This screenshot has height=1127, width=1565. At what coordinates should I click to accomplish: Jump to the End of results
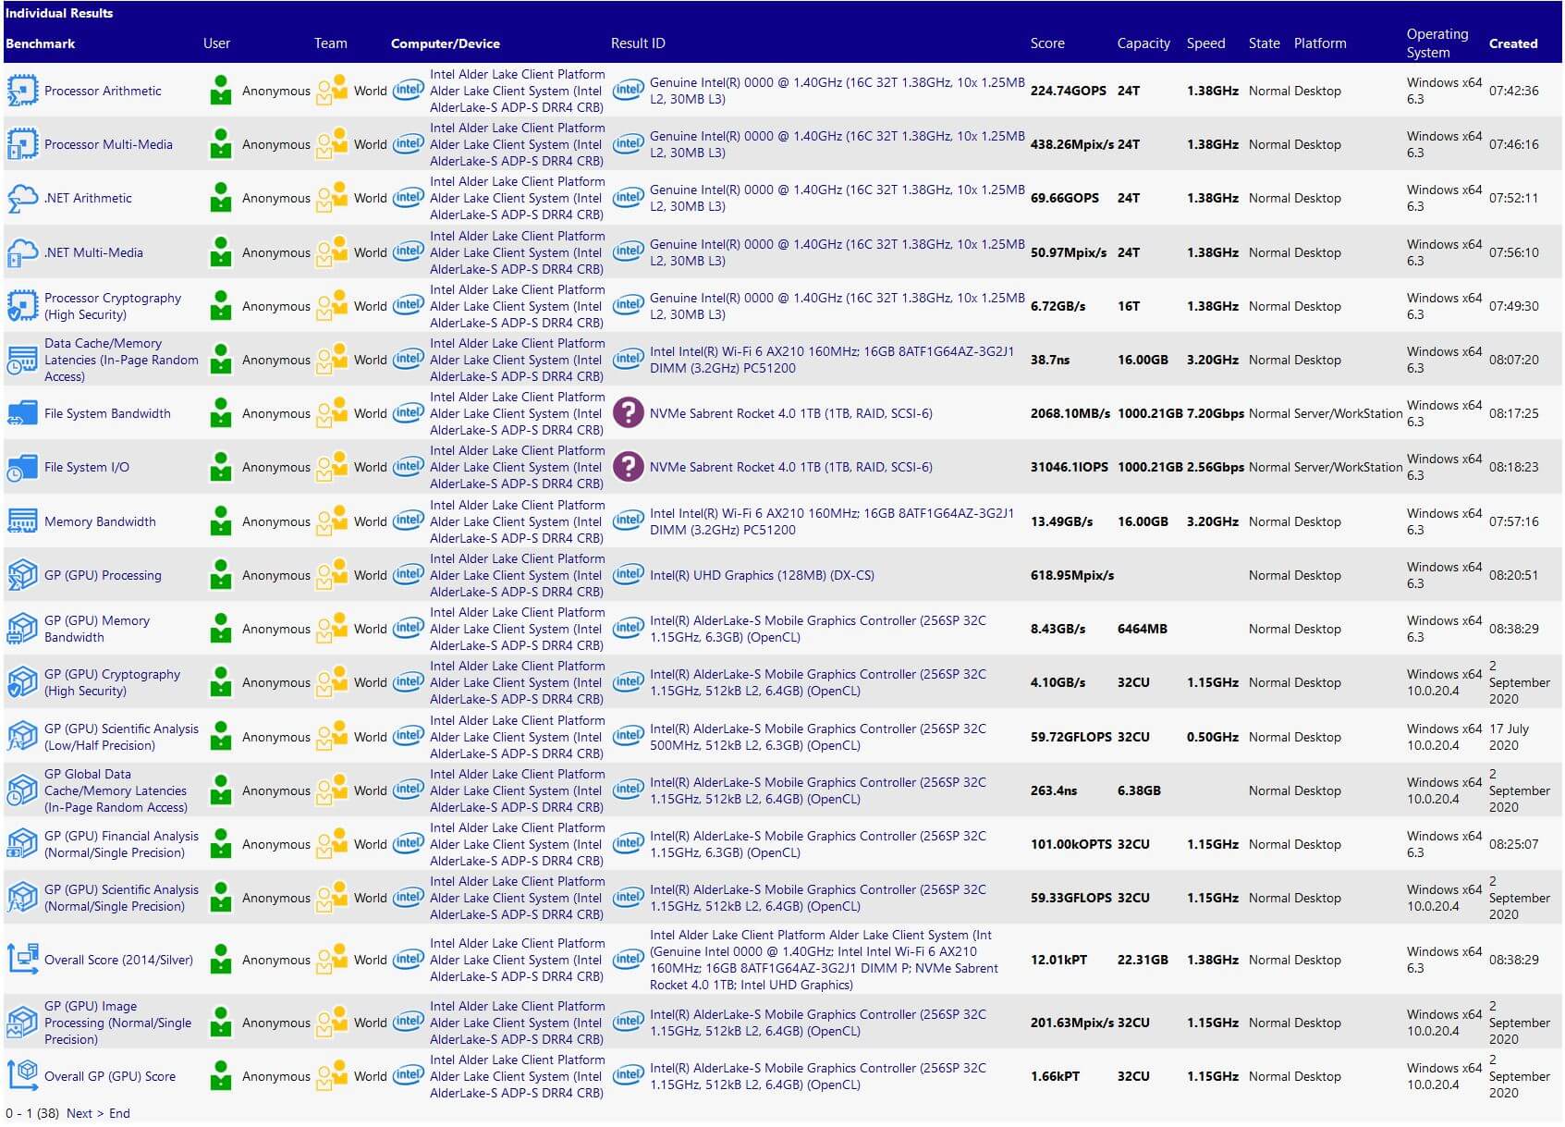[119, 1113]
